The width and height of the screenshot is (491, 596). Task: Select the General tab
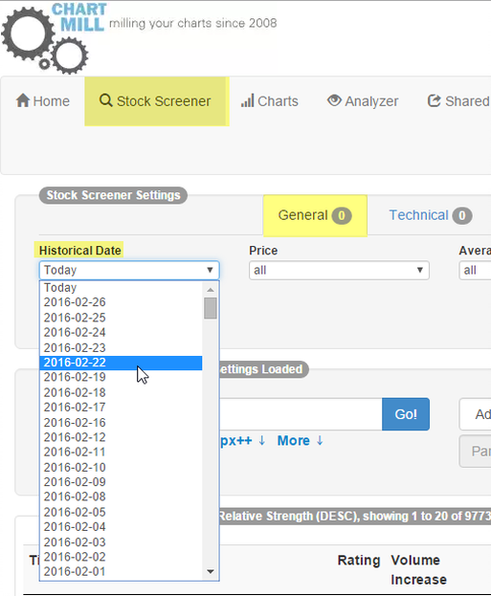tap(315, 215)
